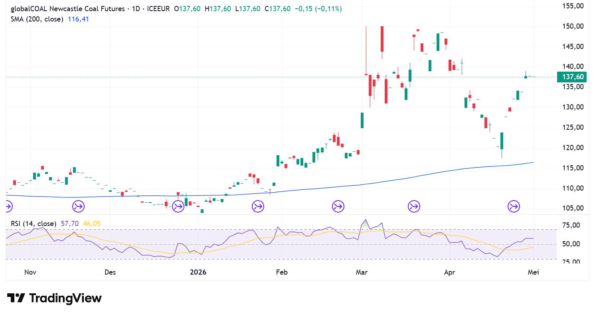Image resolution: width=595 pixels, height=316 pixels.
Task: Select the globalCOAL Newcastle Coal Futures title
Action: point(67,9)
